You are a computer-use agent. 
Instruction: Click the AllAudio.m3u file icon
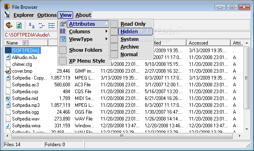click(8, 57)
